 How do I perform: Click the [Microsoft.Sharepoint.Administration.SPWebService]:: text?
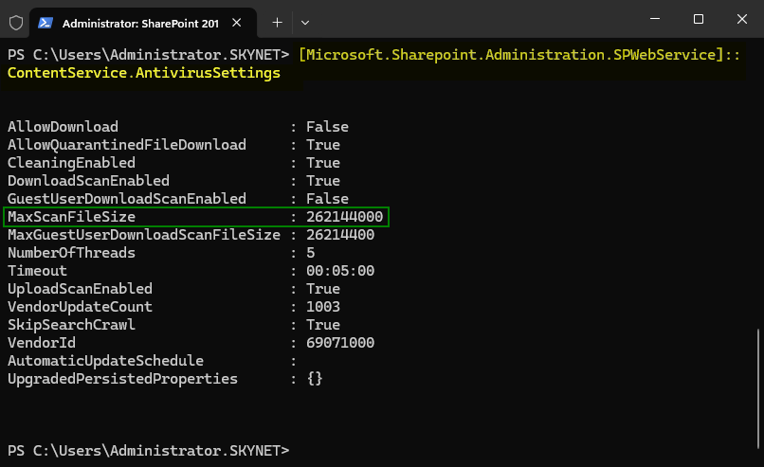point(519,55)
